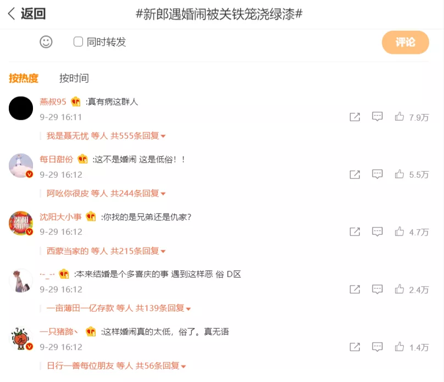This screenshot has height=382, width=444.
Task: Sort comments using the 按热度 tab
Action: click(x=24, y=78)
